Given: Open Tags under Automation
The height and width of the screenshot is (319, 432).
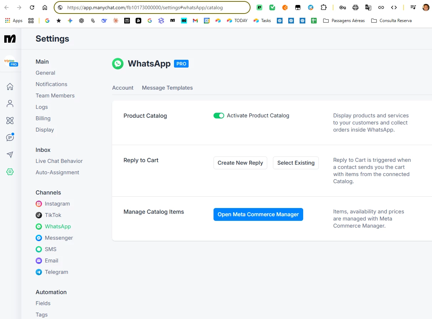Looking at the screenshot, I should click(42, 315).
